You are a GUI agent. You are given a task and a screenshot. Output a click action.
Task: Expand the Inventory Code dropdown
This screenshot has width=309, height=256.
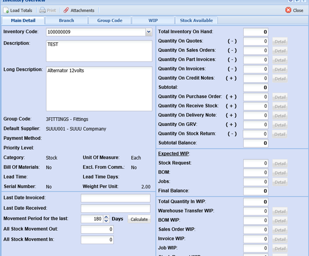coord(148,32)
